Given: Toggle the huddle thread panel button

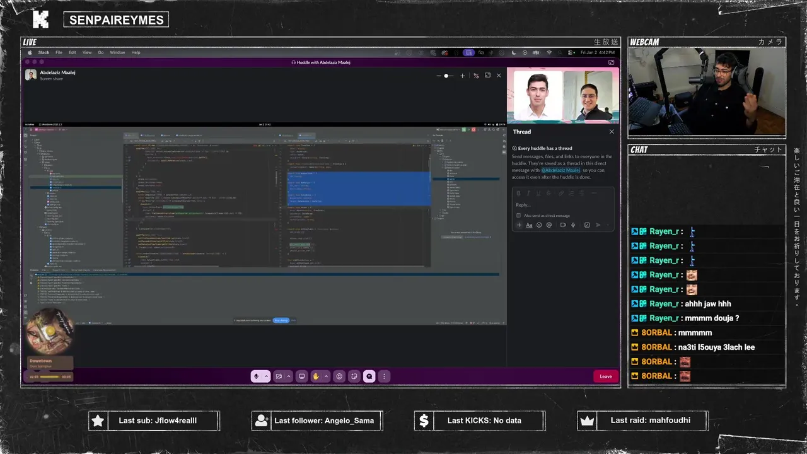Looking at the screenshot, I should [369, 376].
